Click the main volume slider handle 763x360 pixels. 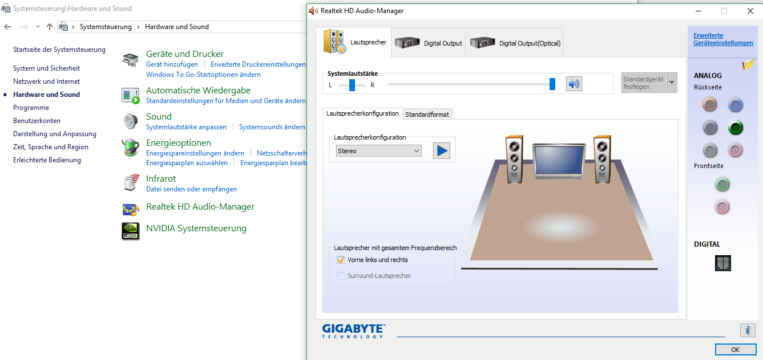coord(552,84)
